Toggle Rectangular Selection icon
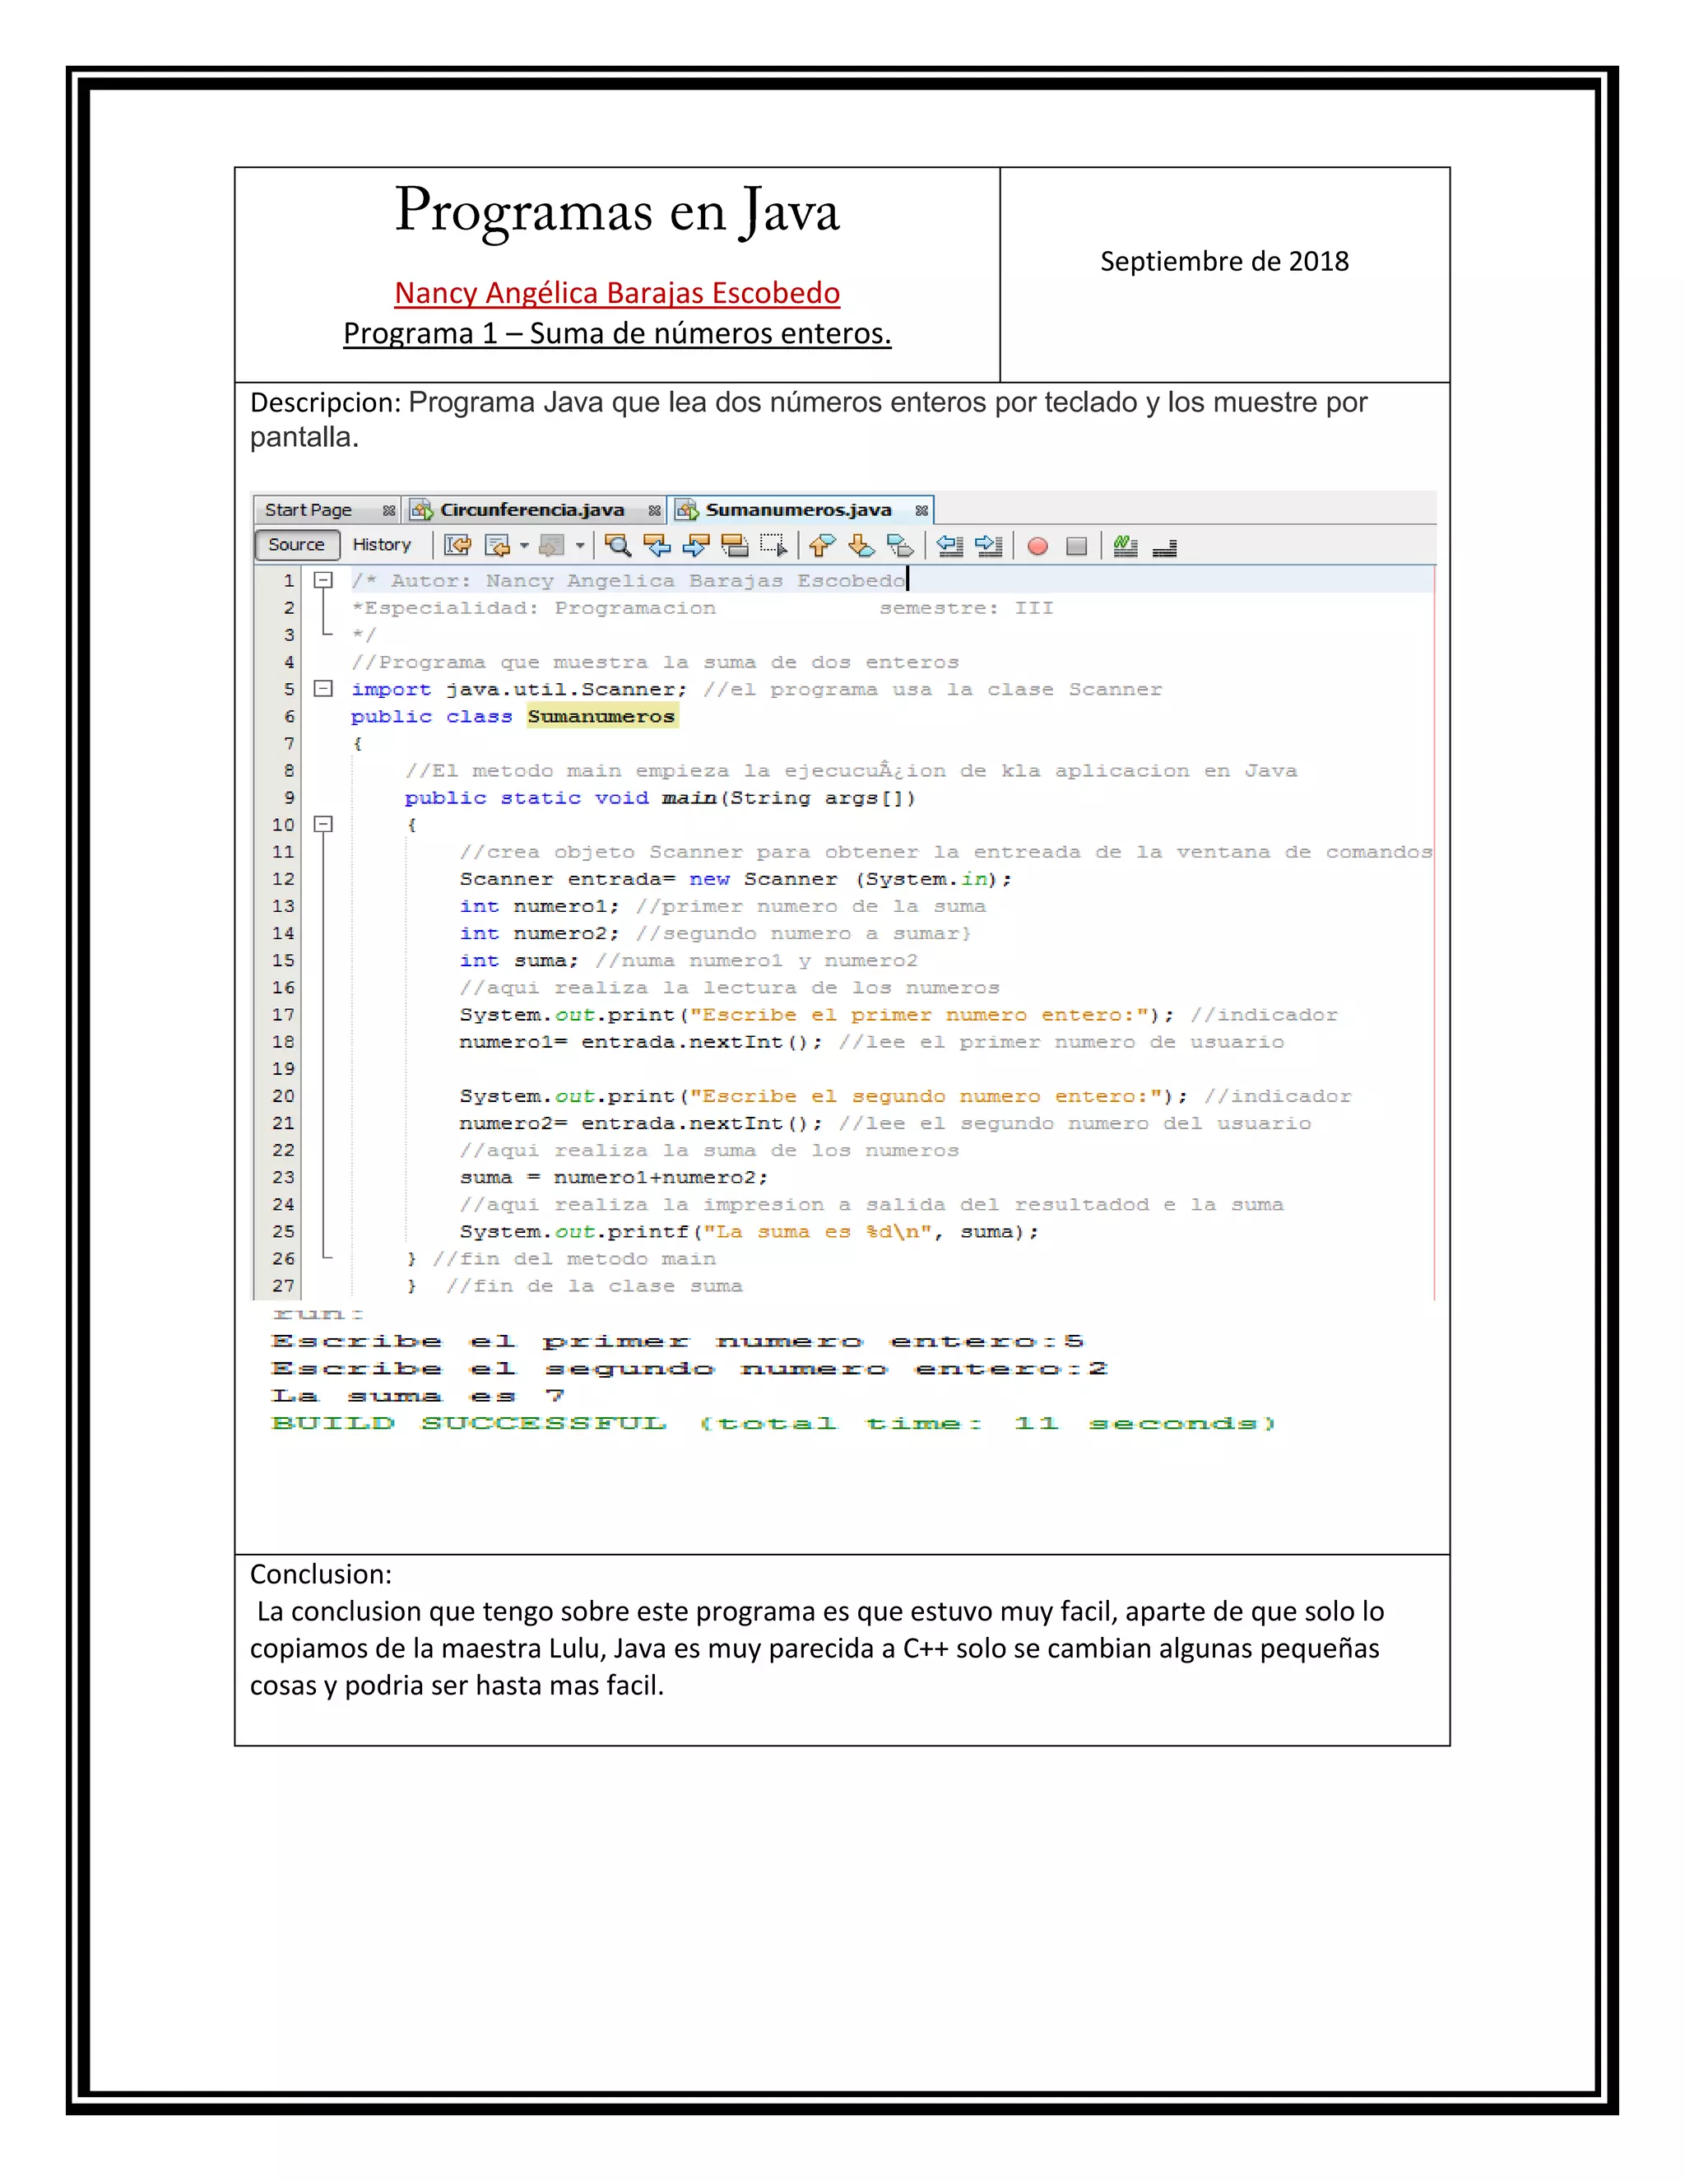This screenshot has height=2181, width=1685. (x=773, y=545)
